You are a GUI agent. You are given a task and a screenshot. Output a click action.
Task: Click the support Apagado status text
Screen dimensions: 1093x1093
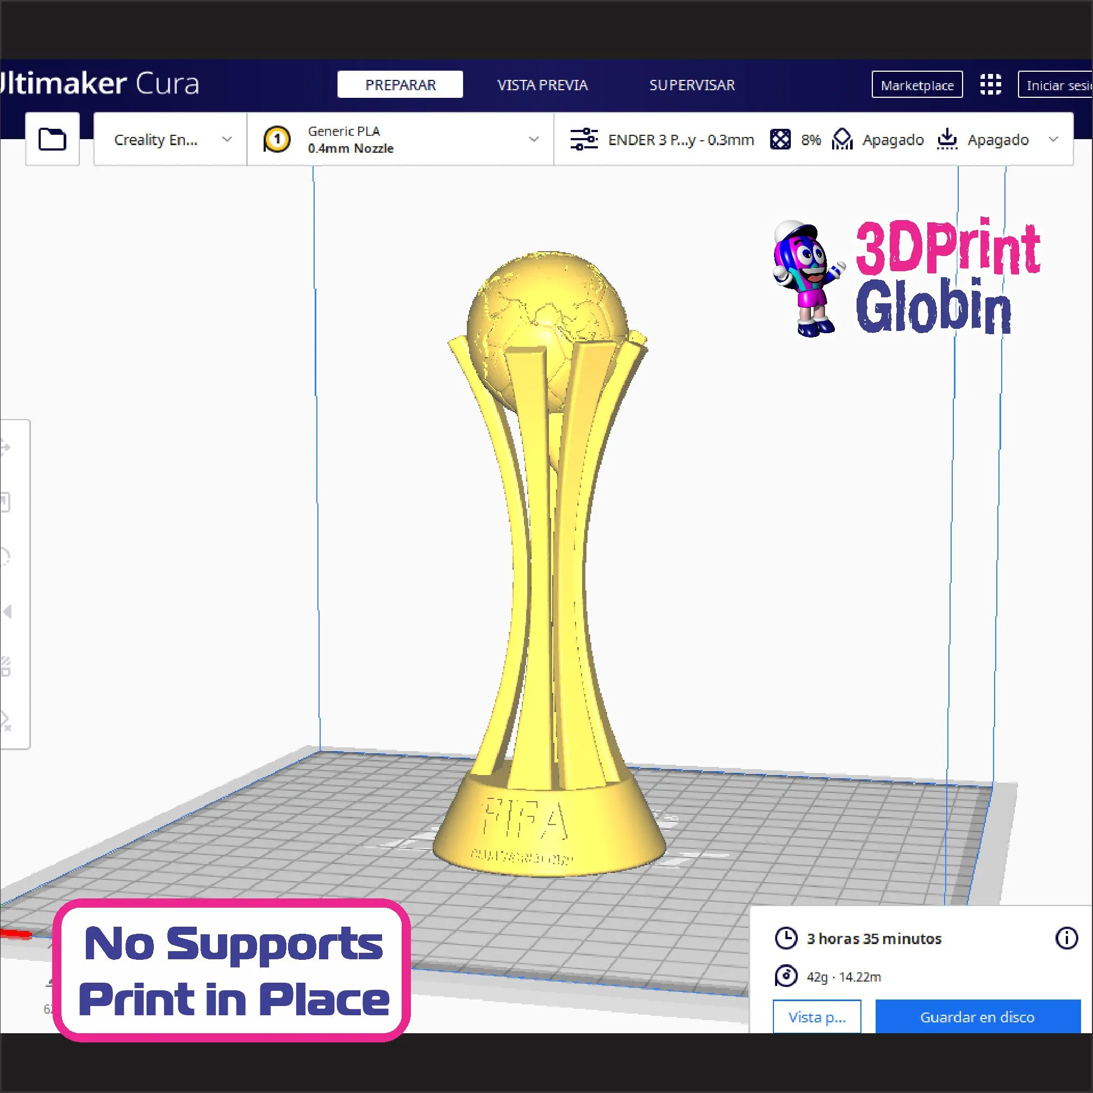[893, 140]
